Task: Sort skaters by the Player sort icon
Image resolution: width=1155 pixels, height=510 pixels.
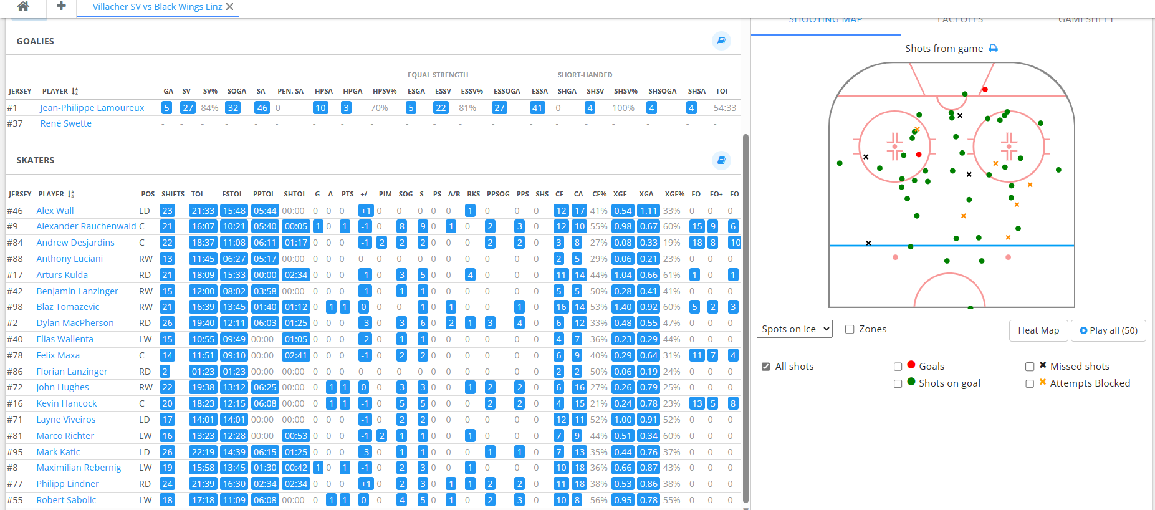Action: [71, 194]
